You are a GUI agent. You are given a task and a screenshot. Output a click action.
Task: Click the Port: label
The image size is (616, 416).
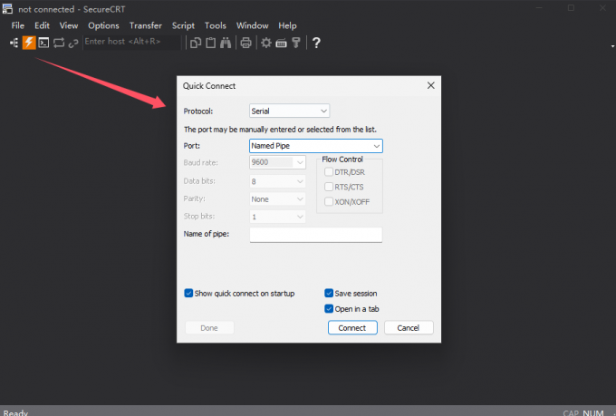click(192, 146)
